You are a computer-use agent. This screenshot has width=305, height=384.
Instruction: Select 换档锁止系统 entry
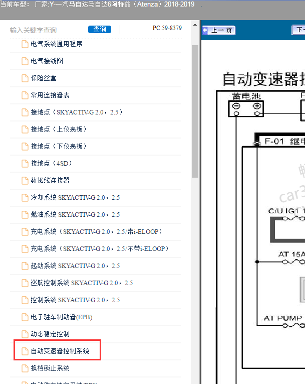tap(50, 368)
